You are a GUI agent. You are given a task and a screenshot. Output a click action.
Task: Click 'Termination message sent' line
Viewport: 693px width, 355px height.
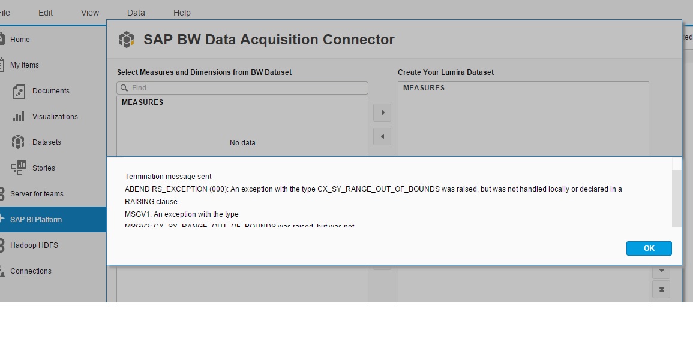[168, 177]
